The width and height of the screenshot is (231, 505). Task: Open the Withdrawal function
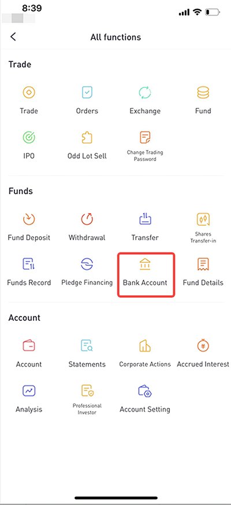tap(87, 228)
